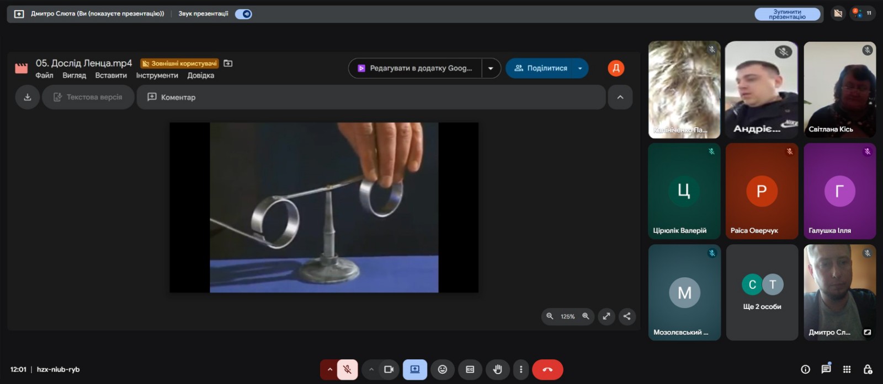Viewport: 883px width, 384px height.
Task: Open host controls lock icon
Action: [868, 369]
